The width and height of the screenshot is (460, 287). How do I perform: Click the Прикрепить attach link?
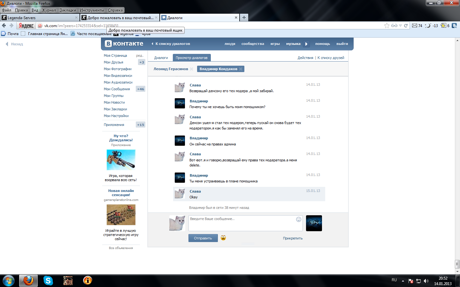[x=293, y=238]
